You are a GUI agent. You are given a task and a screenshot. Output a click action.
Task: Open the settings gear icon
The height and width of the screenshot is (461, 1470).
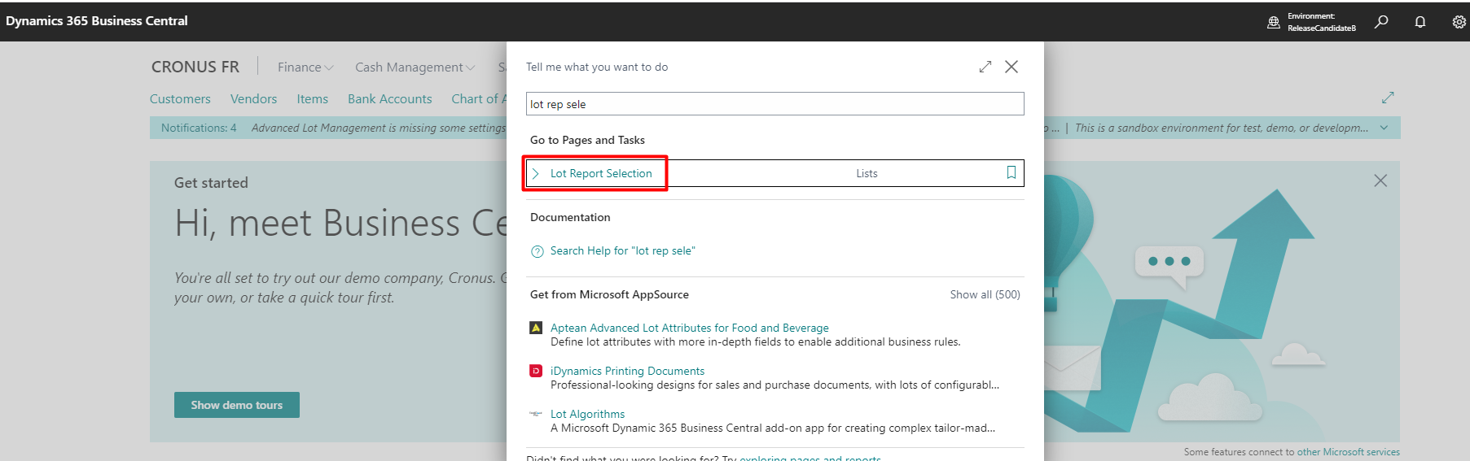point(1459,22)
